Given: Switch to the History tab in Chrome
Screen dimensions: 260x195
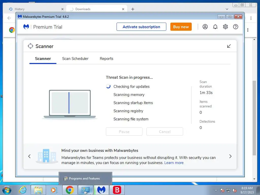Looking at the screenshot, I should 36,9.
